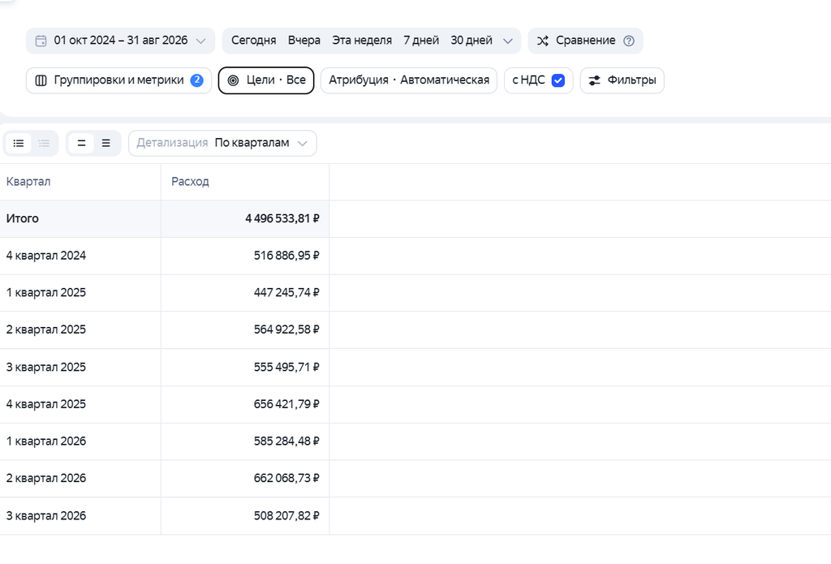This screenshot has width=831, height=564.
Task: Open the calendar date range picker icon
Action: [x=41, y=41]
